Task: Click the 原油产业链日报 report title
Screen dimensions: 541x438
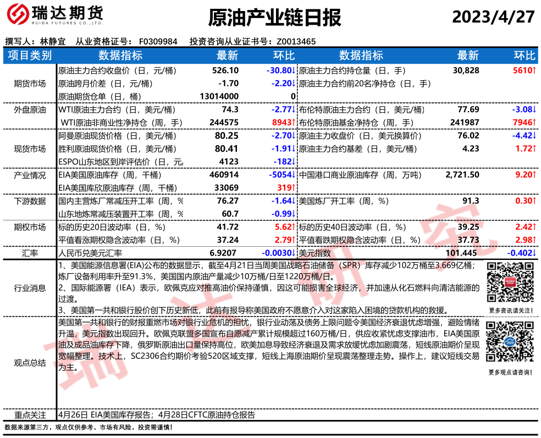Action: [x=275, y=18]
